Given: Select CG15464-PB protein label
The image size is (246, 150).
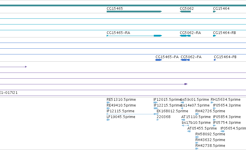Looking at the screenshot, I should 225,57.
